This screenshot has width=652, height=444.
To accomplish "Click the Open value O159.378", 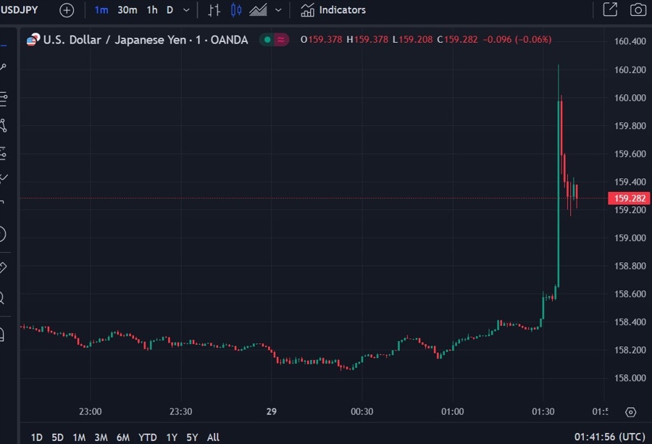I will click(x=322, y=40).
